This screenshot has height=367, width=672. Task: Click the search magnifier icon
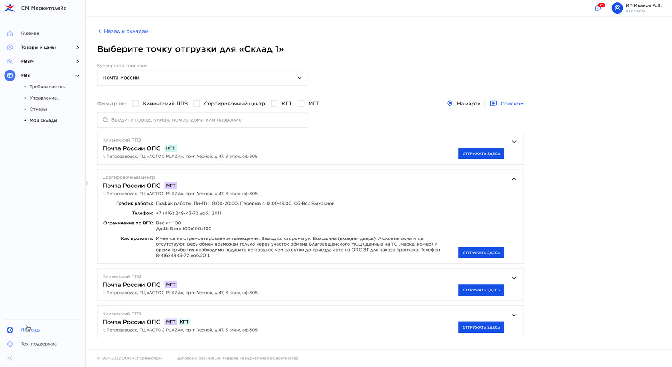coord(105,120)
